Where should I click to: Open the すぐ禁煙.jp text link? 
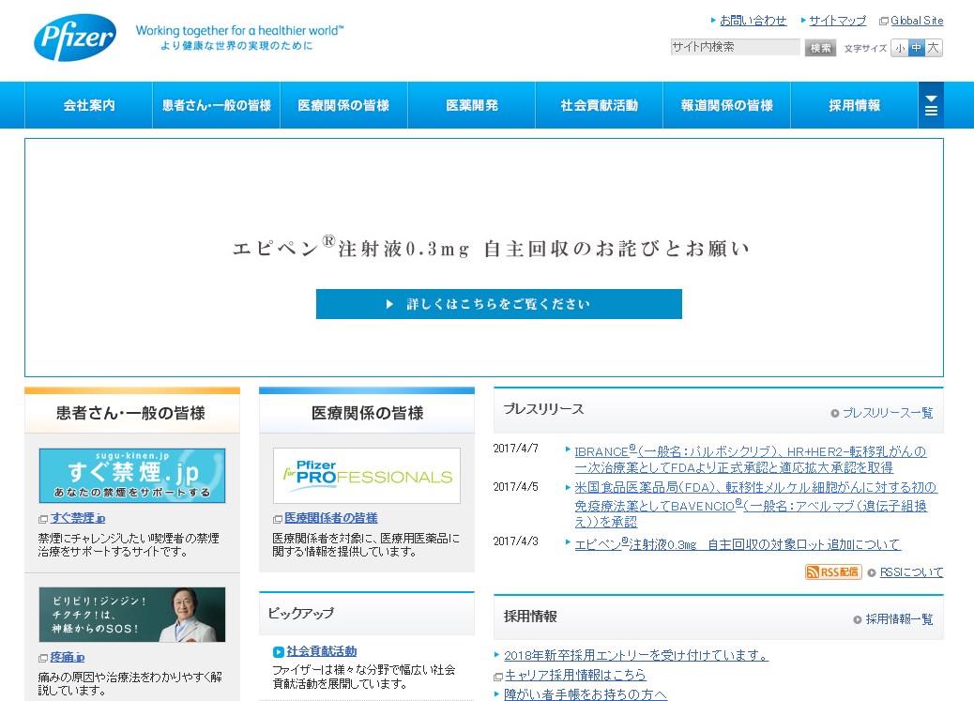click(x=78, y=518)
